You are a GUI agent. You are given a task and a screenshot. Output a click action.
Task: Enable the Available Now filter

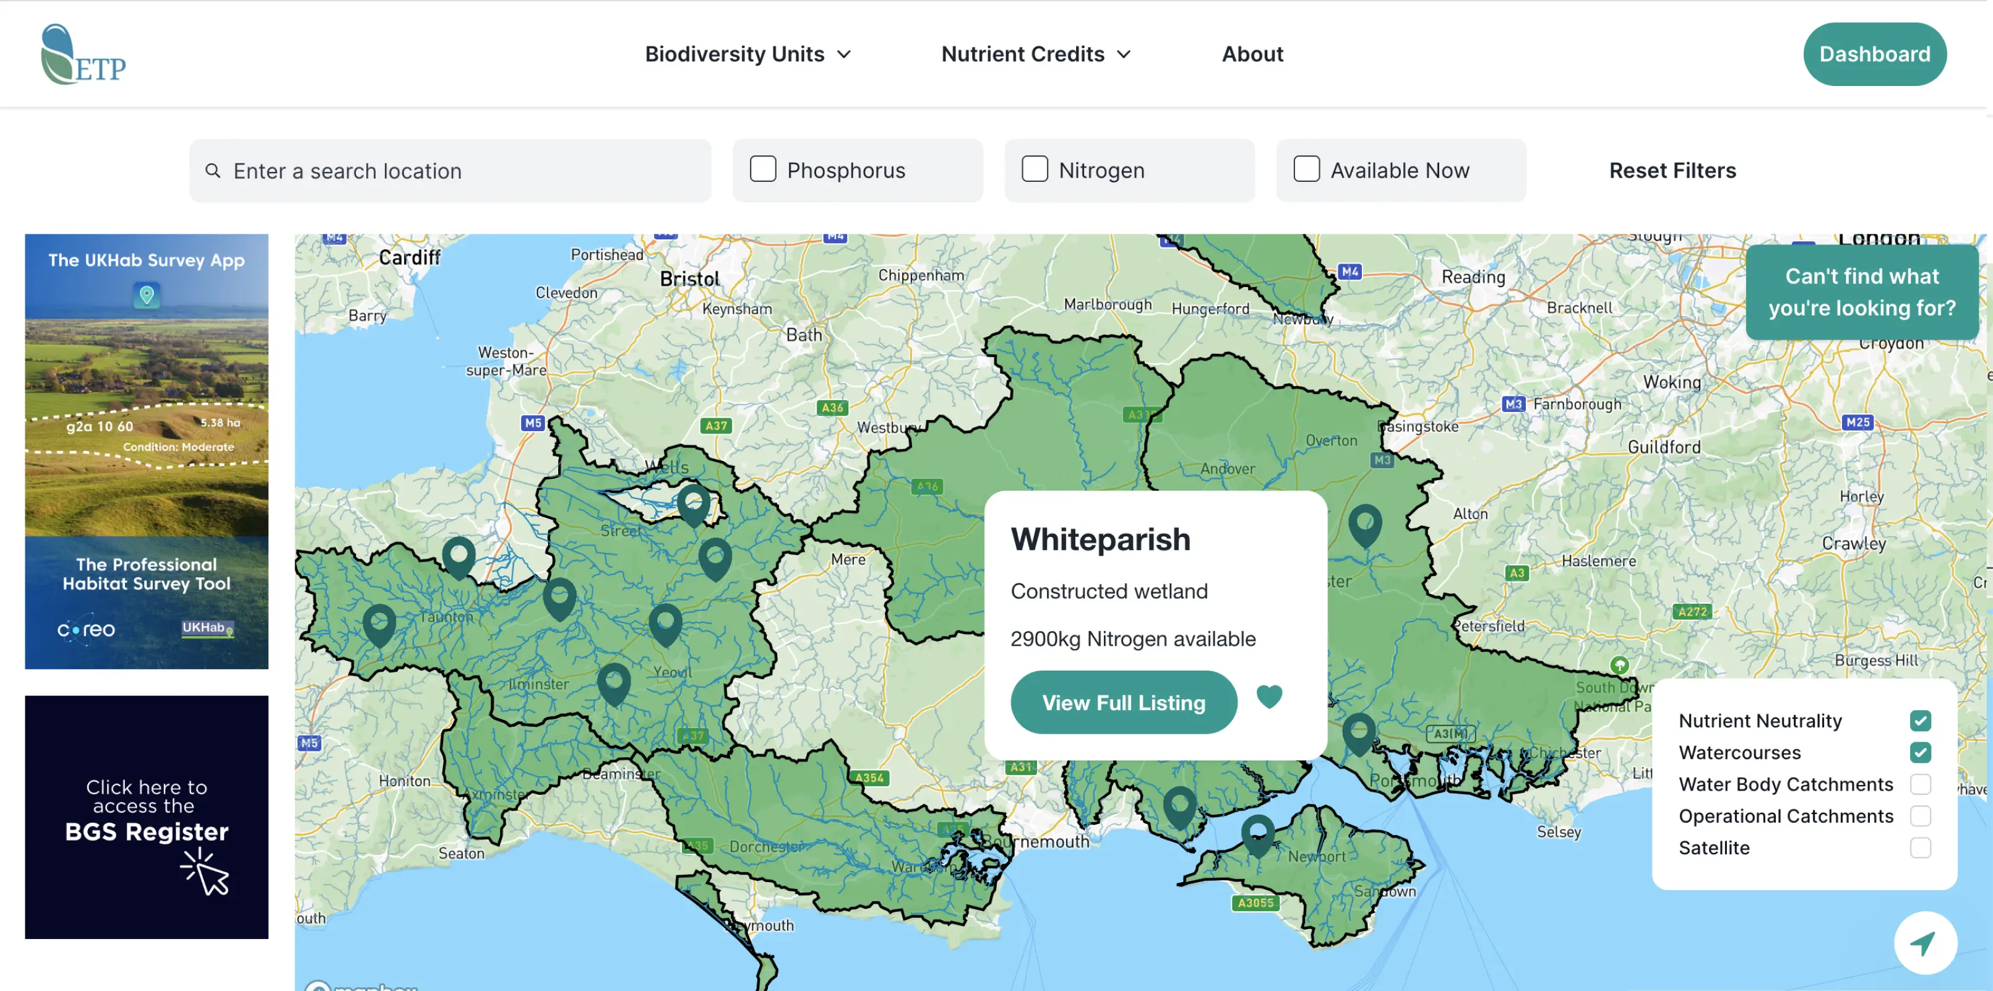(1306, 169)
